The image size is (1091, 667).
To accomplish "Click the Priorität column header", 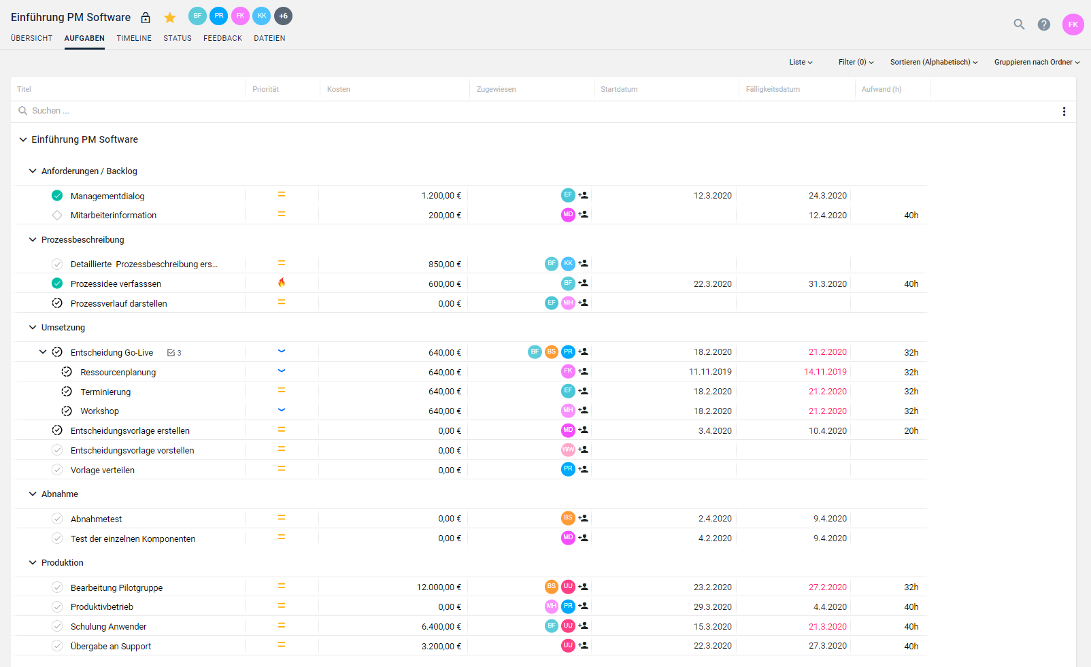I will point(266,89).
